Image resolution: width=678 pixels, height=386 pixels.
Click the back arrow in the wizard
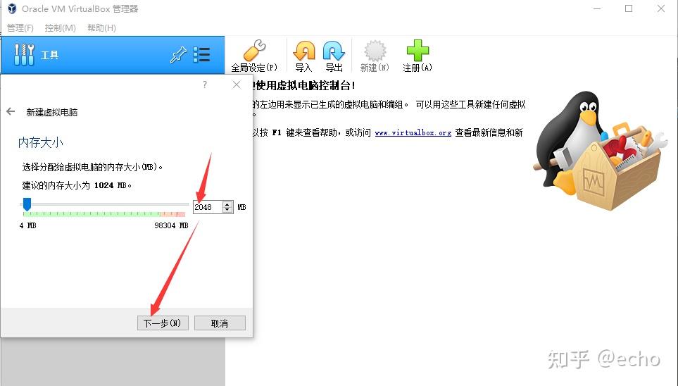[11, 112]
